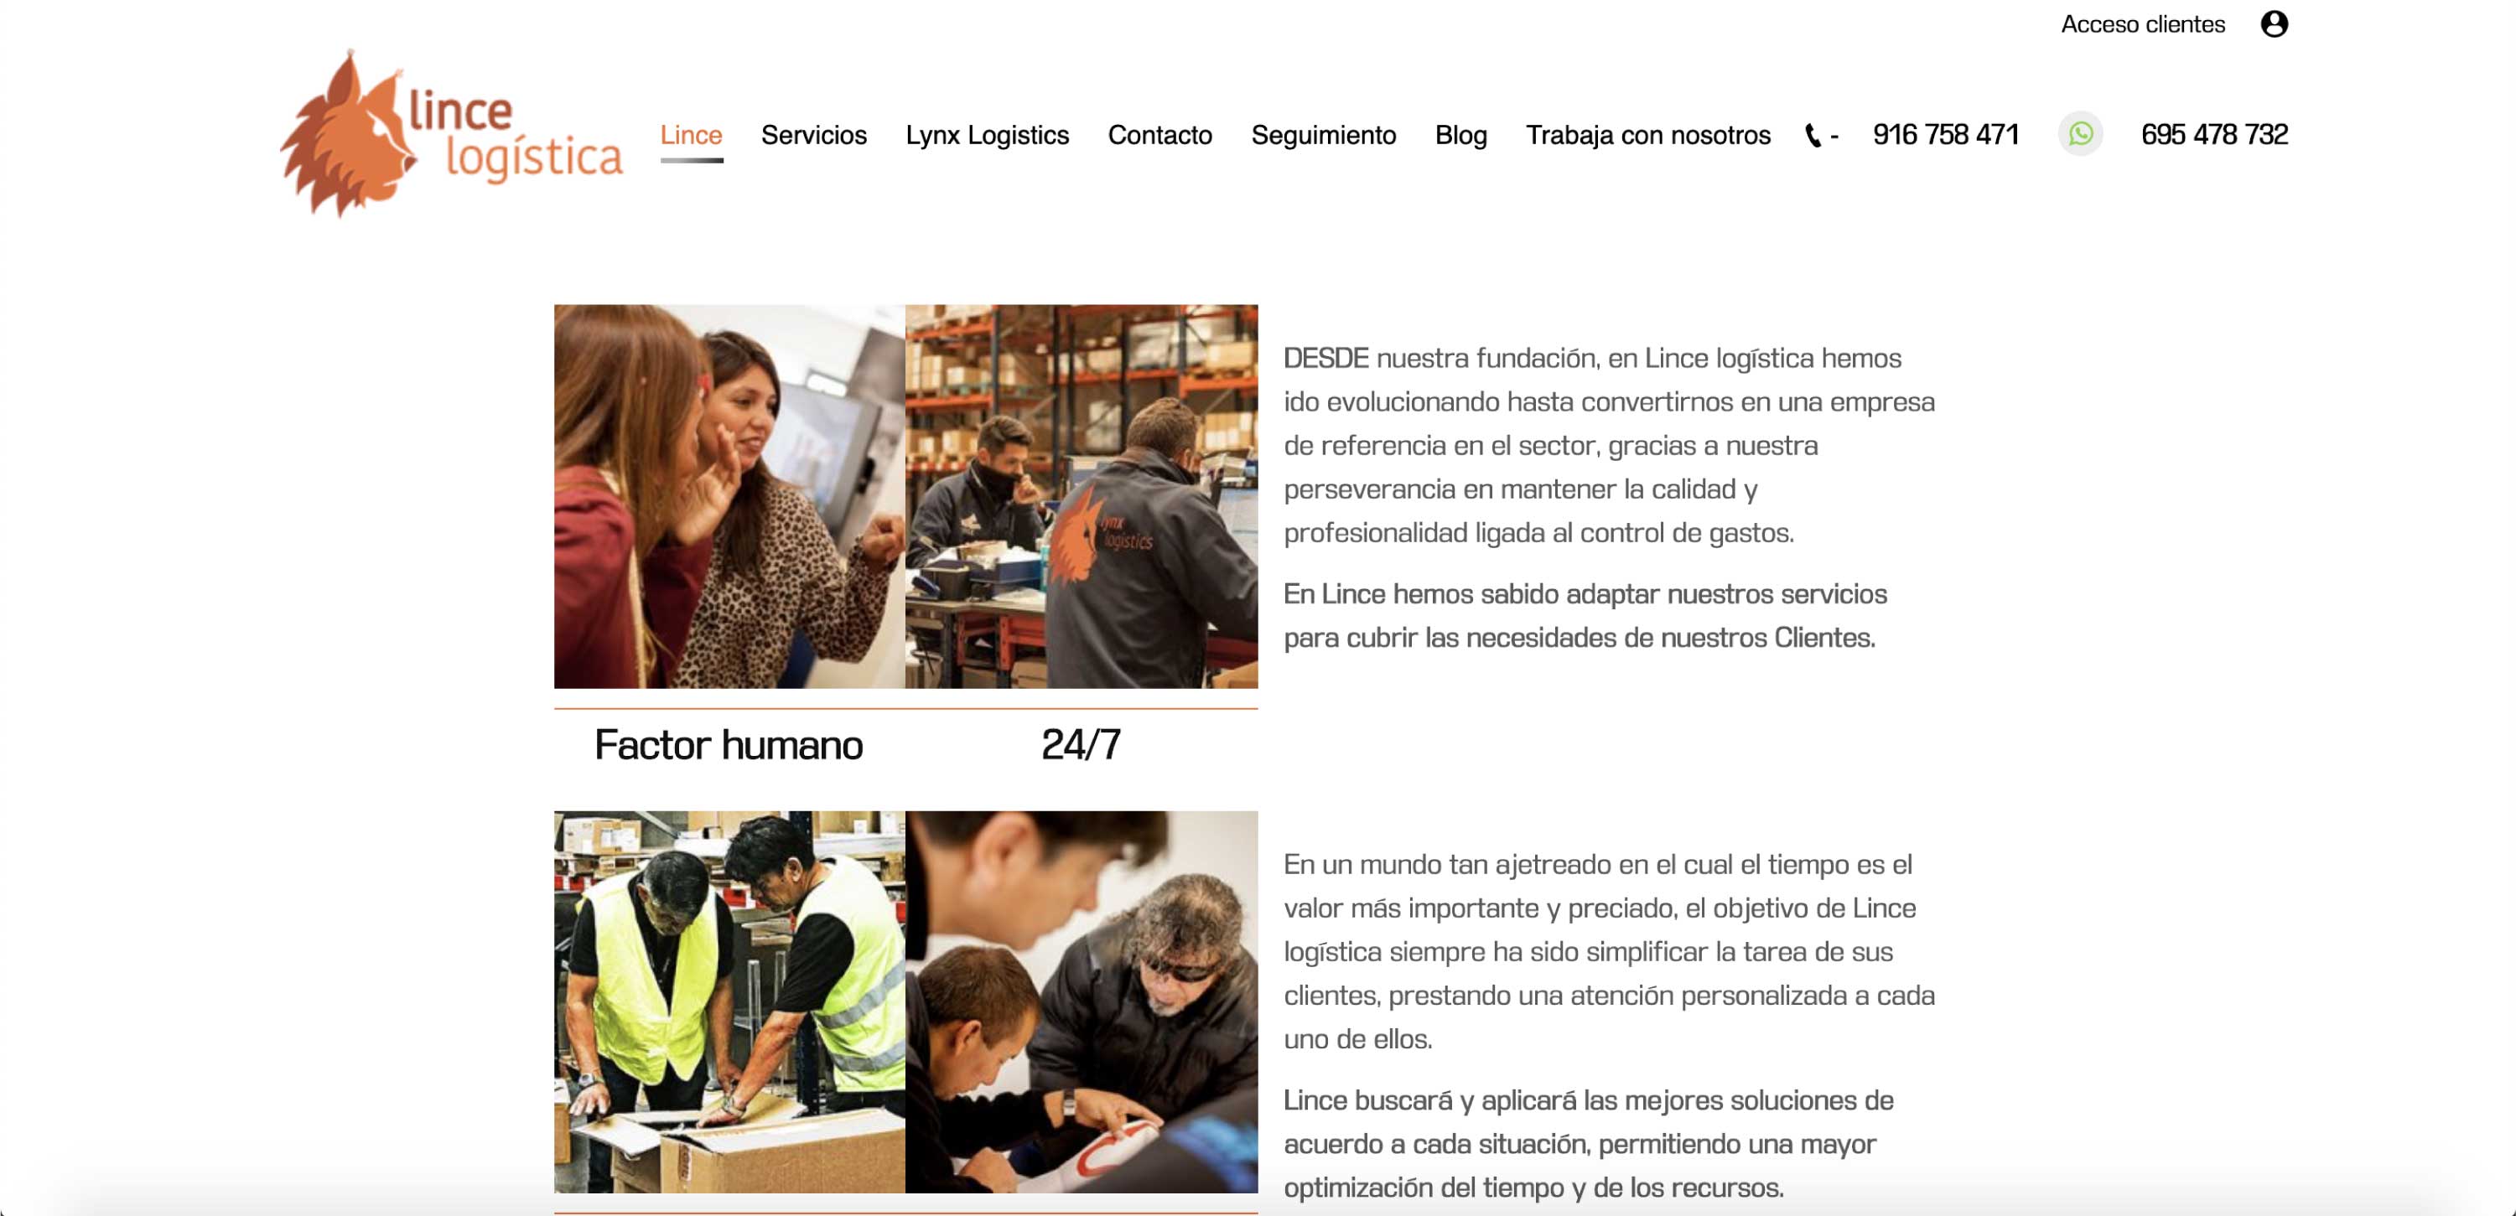The width and height of the screenshot is (2516, 1216).
Task: Click the Factor humano heading
Action: [729, 746]
